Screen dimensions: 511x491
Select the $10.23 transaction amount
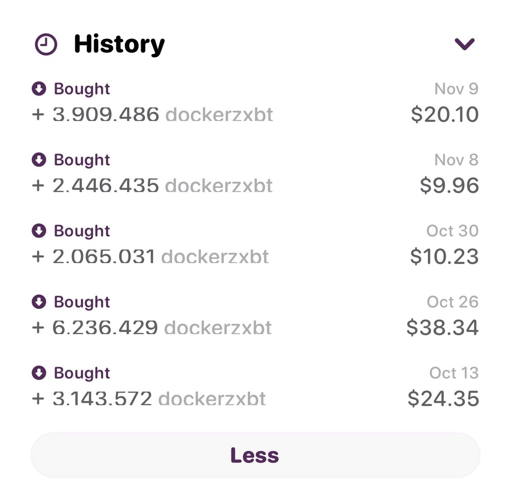(x=444, y=257)
